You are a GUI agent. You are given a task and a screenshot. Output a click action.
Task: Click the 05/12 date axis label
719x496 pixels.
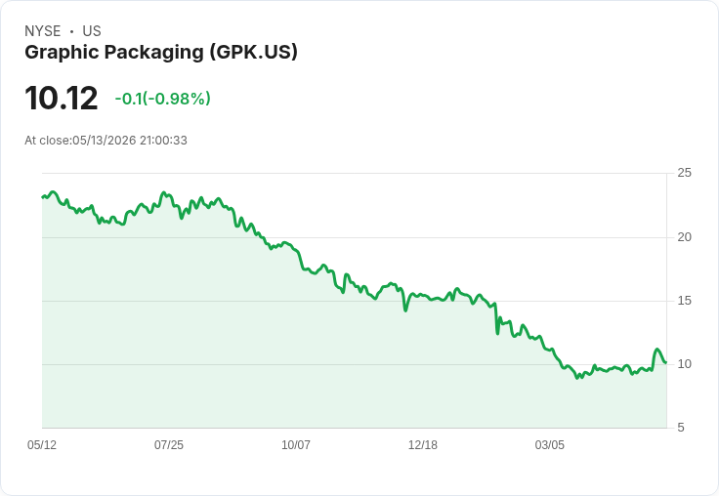[42, 444]
